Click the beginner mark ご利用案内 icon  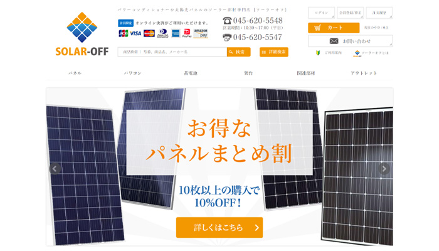(318, 53)
